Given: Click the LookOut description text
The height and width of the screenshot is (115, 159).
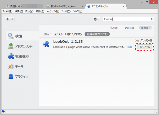Looking at the screenshot, I should click(89, 47).
